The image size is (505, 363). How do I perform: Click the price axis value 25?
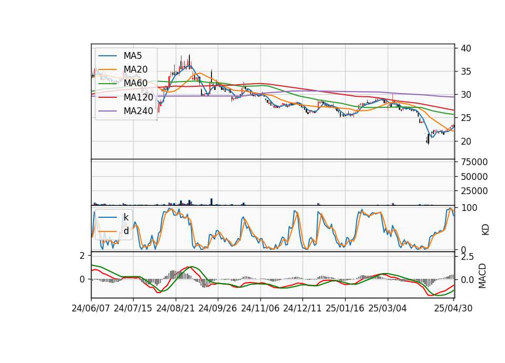(466, 118)
